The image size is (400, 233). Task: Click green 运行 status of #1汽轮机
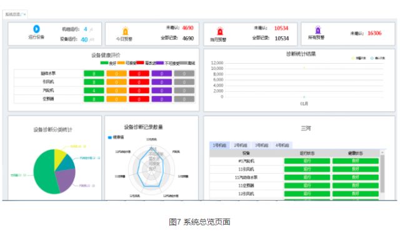[x=307, y=161]
